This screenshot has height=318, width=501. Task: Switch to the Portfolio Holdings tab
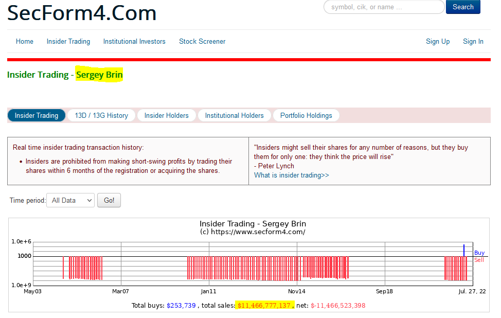tap(306, 115)
